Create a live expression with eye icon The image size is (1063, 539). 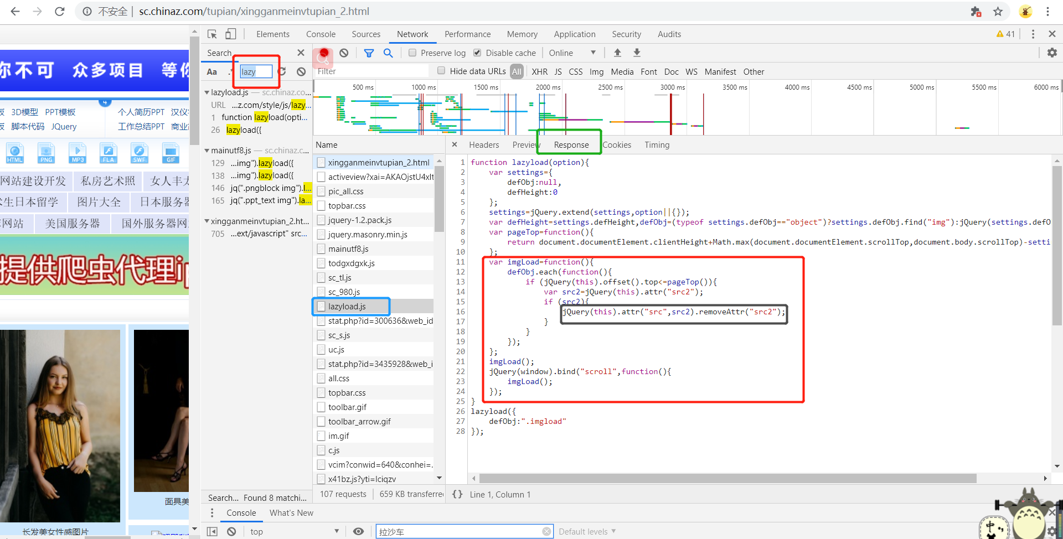tap(359, 531)
